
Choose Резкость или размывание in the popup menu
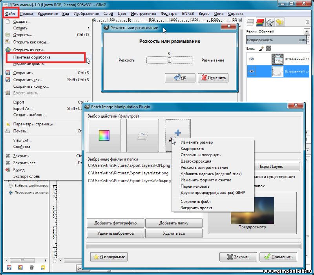204,168
